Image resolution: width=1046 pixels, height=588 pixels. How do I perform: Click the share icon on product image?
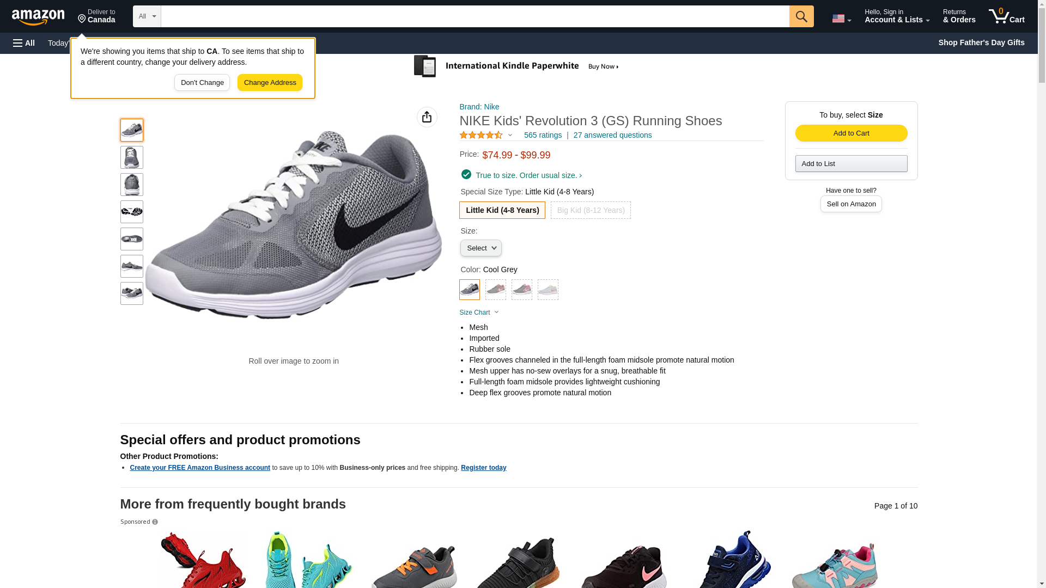pos(427,117)
